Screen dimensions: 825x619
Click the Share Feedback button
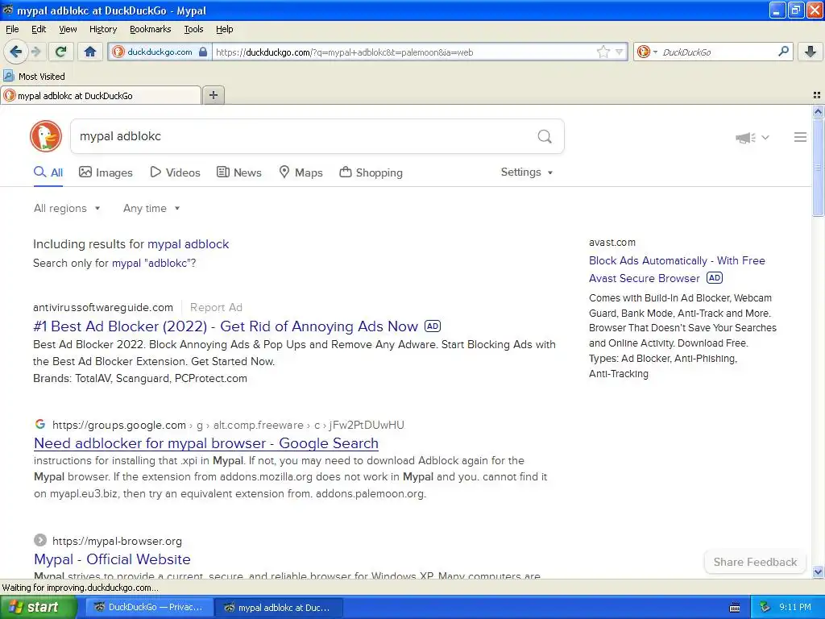(755, 562)
